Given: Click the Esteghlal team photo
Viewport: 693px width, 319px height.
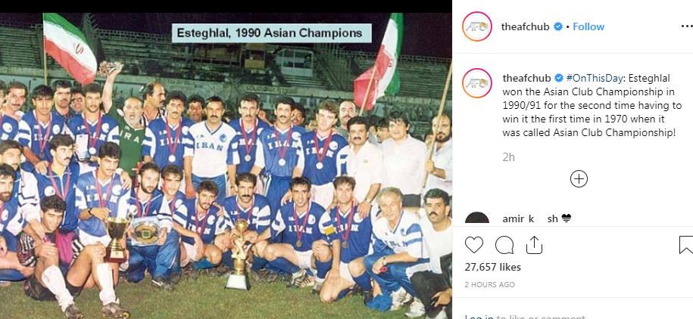Looking at the screenshot, I should [226, 166].
